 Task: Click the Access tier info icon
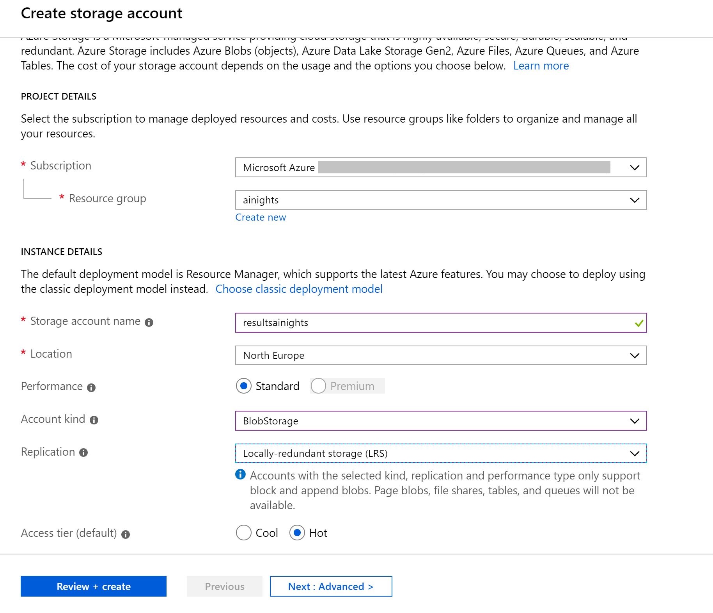coord(126,535)
